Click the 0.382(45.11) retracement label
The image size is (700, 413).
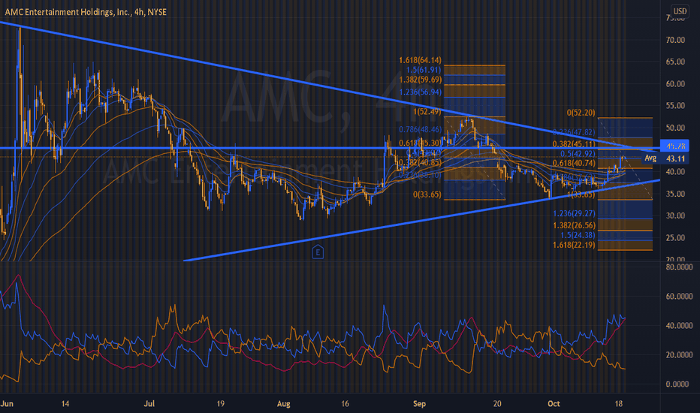[574, 143]
